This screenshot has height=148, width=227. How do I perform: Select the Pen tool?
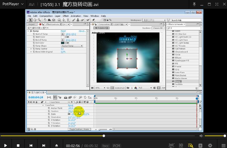pos(64,20)
